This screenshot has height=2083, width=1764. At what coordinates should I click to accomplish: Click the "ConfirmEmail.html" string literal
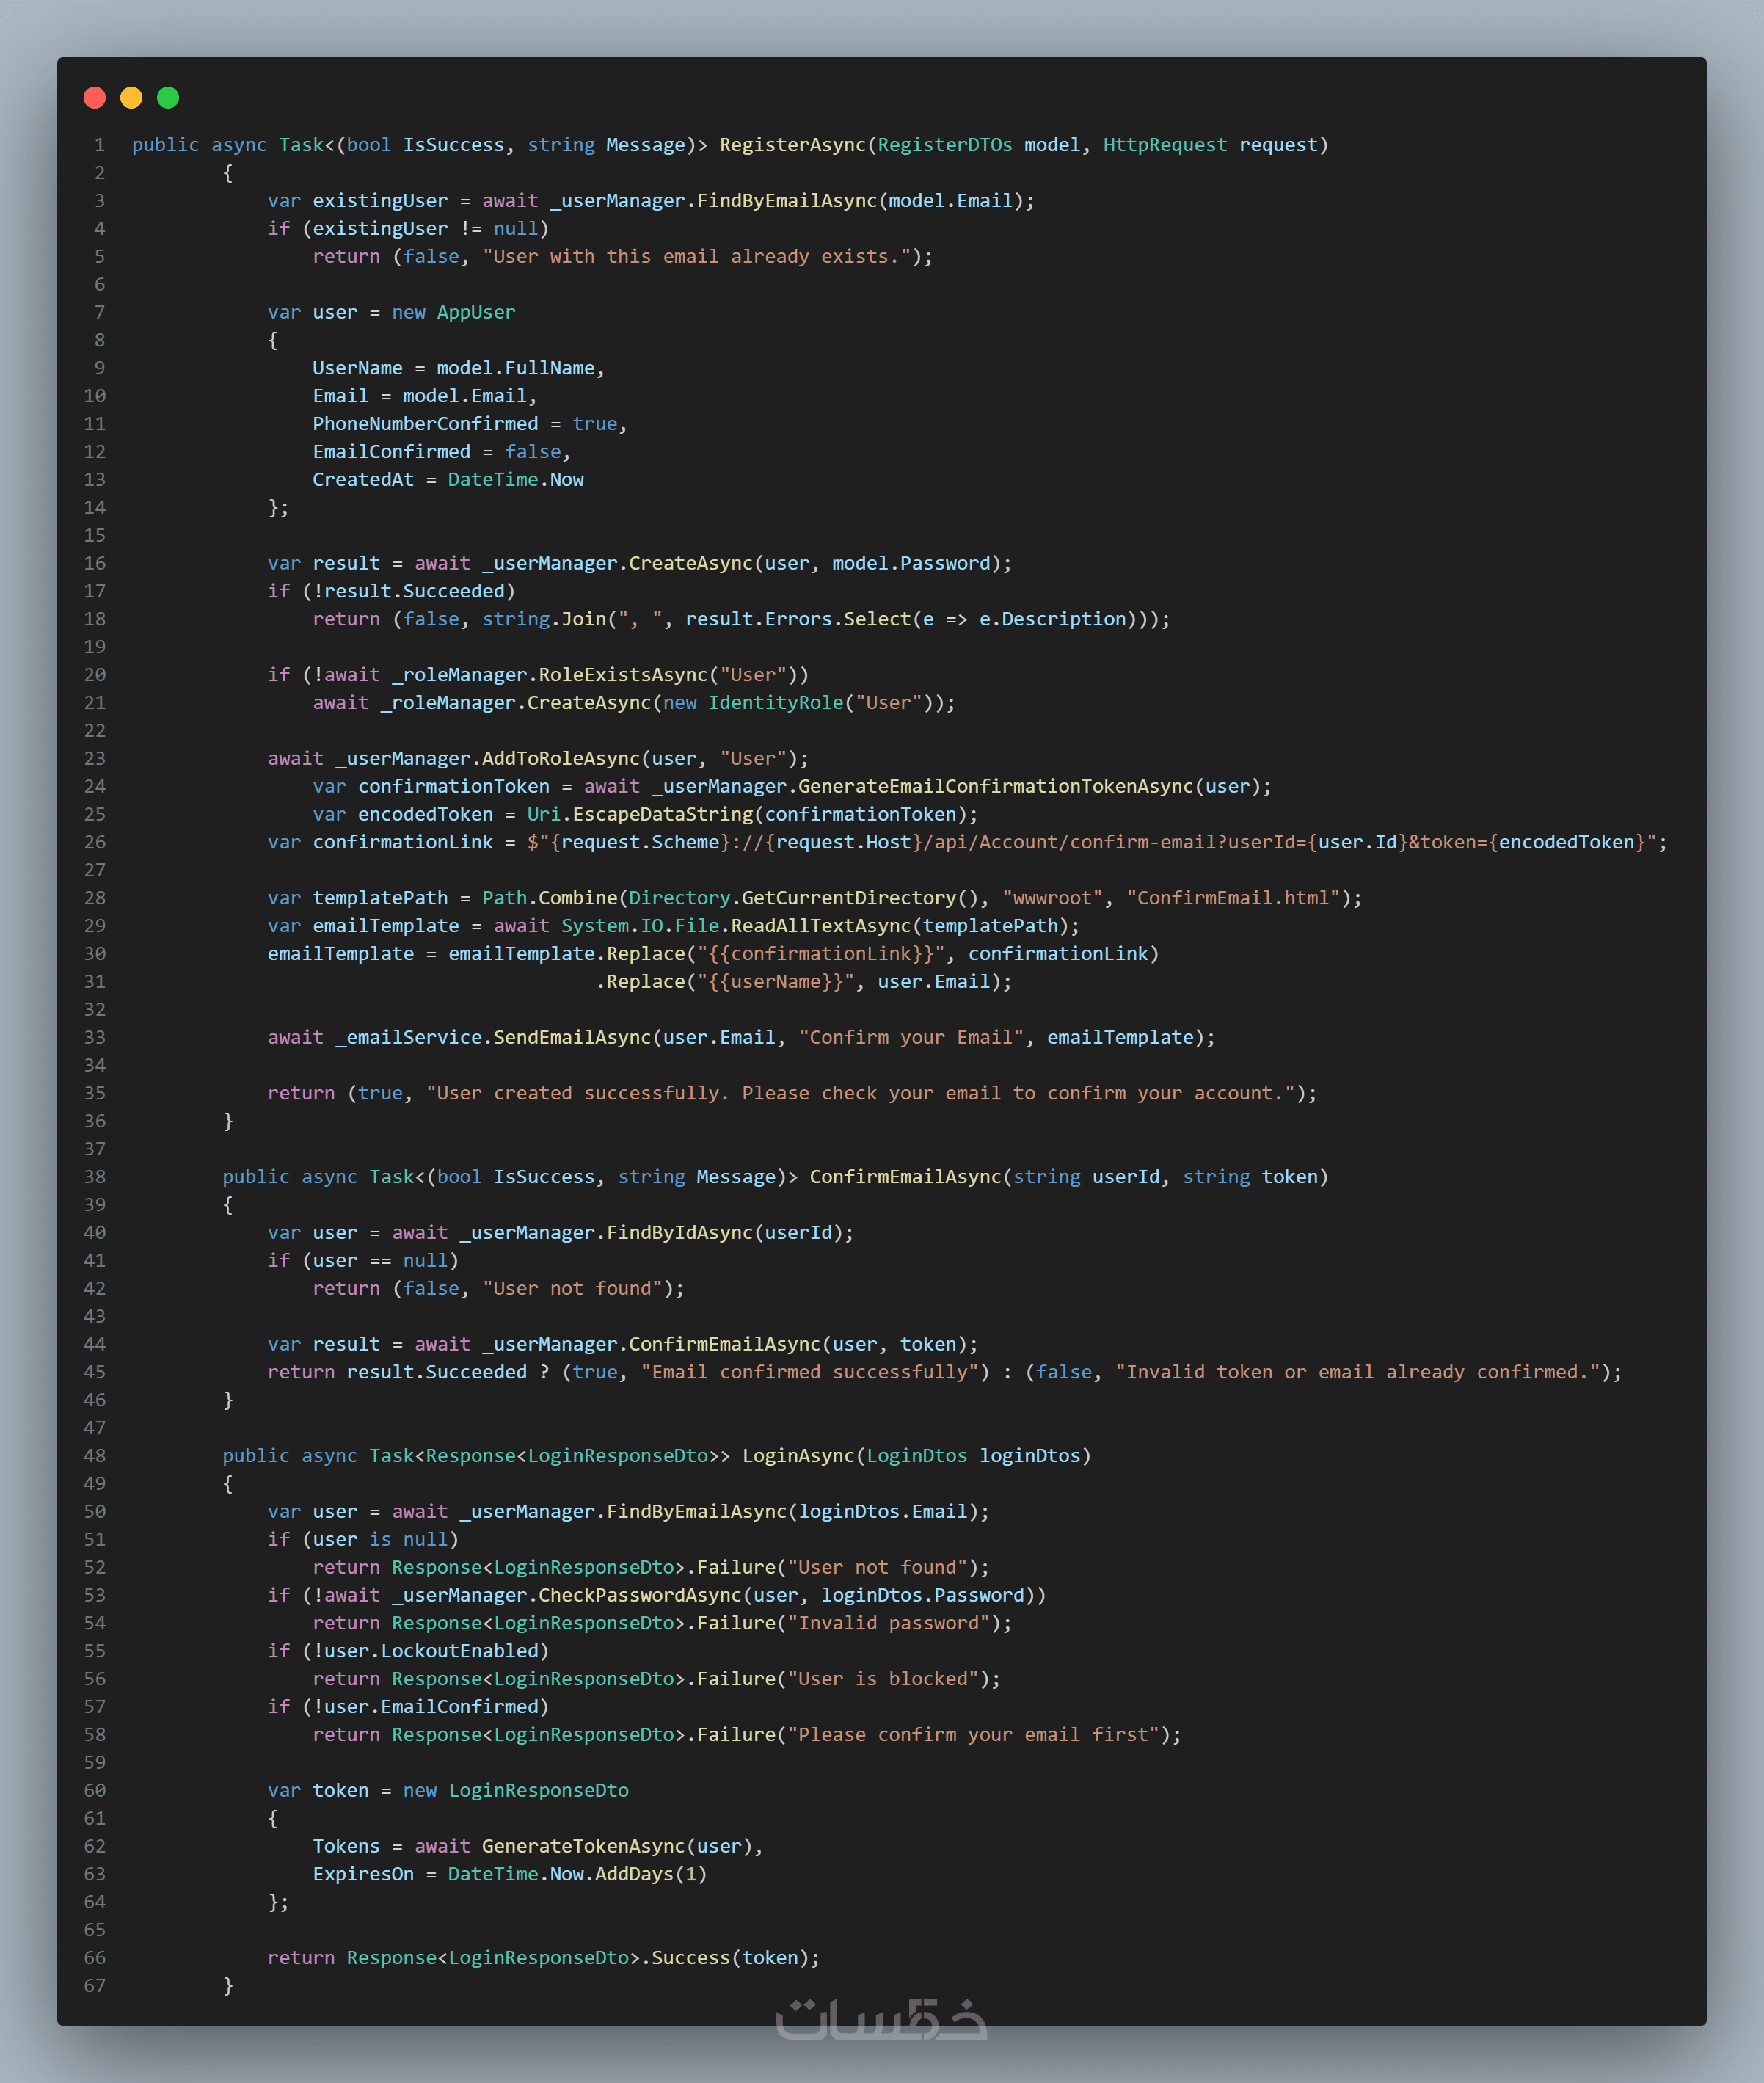[x=1233, y=898]
